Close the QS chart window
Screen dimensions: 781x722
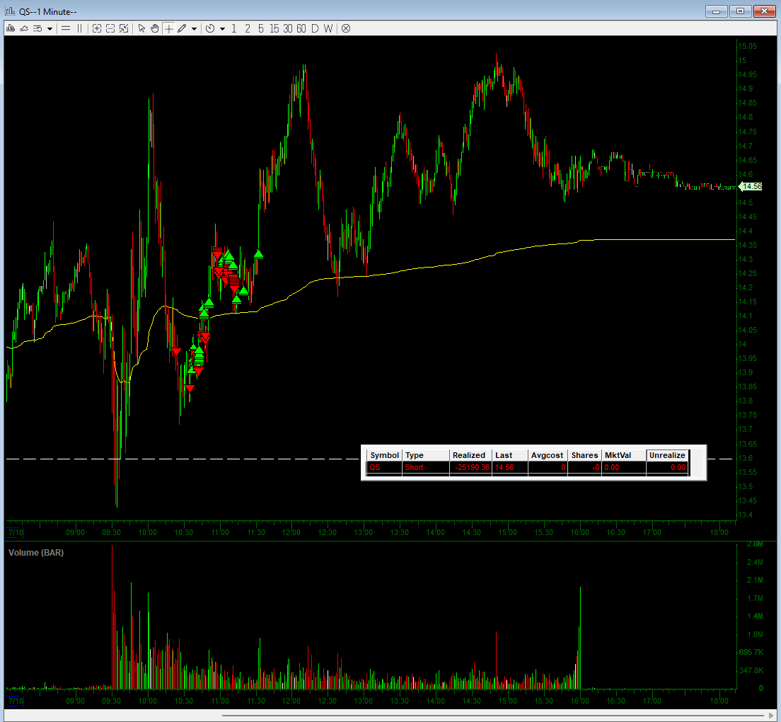(764, 11)
